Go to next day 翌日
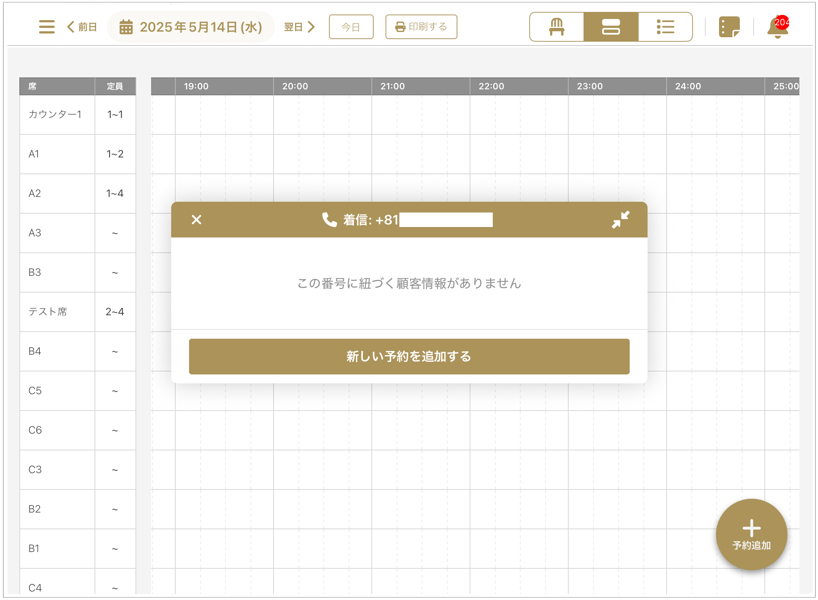The width and height of the screenshot is (818, 600). coord(300,27)
